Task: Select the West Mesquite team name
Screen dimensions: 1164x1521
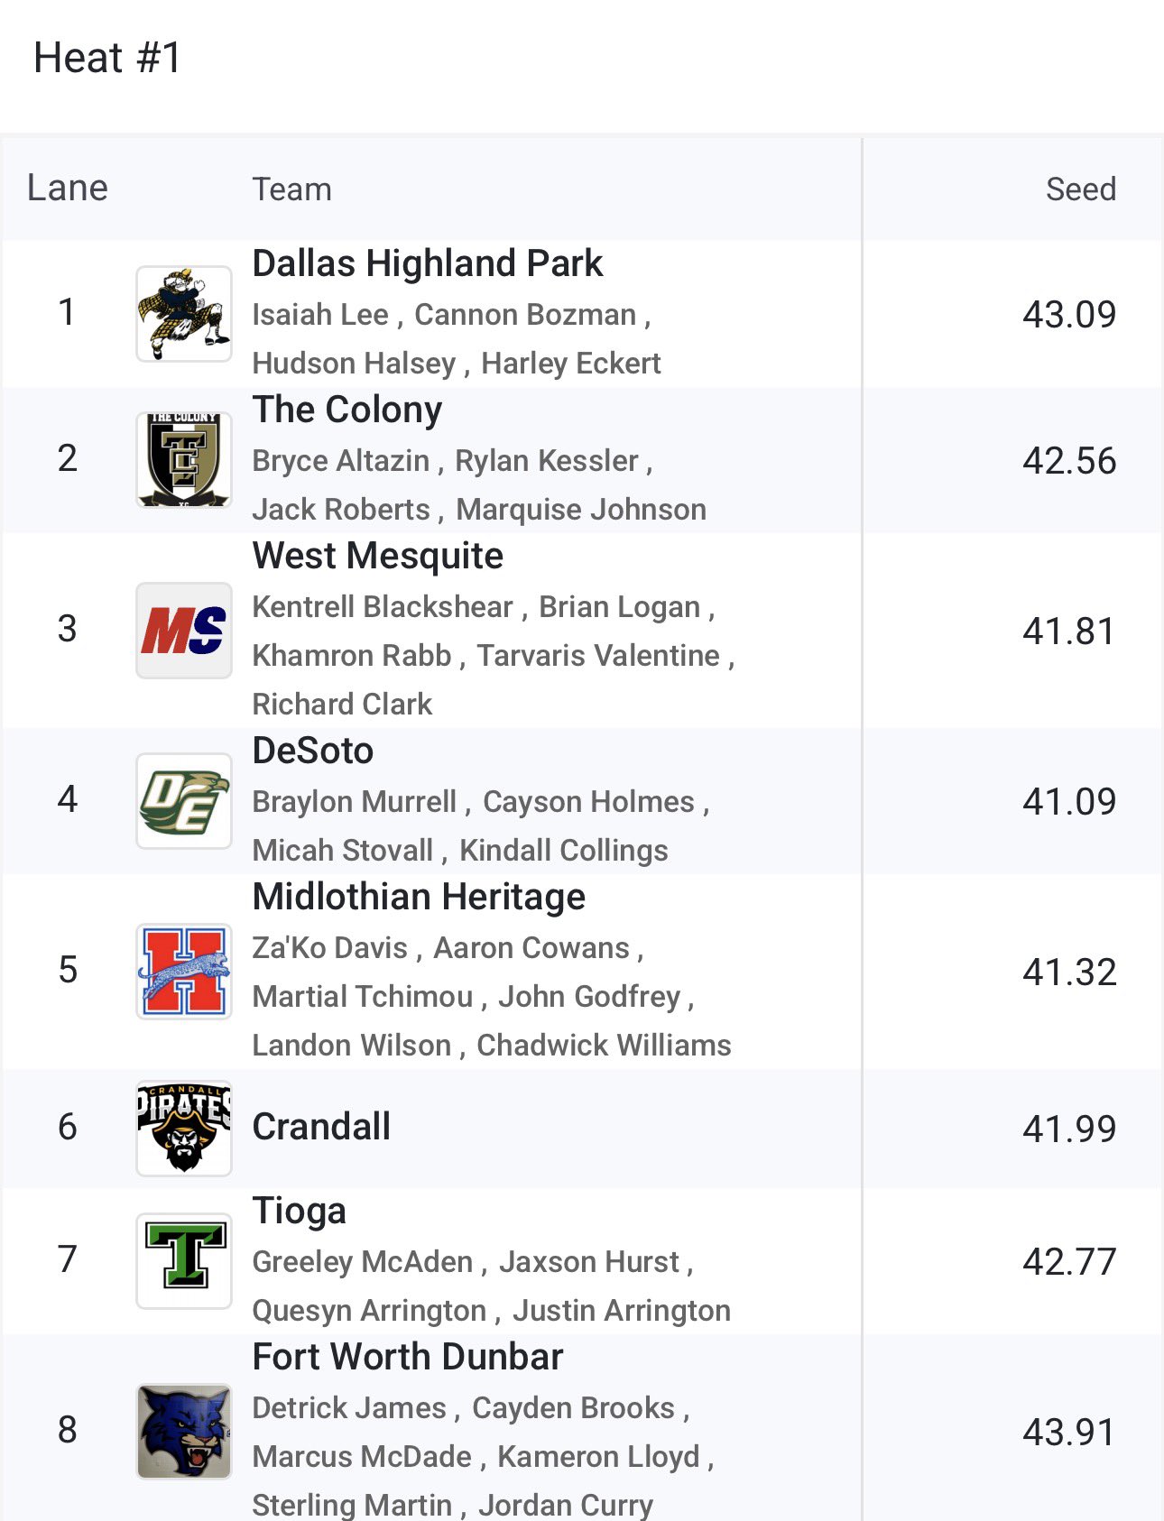Action: (377, 556)
